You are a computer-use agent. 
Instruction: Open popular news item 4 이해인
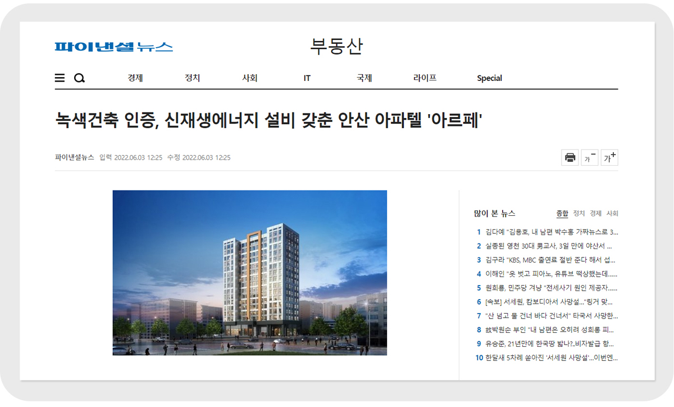[547, 274]
